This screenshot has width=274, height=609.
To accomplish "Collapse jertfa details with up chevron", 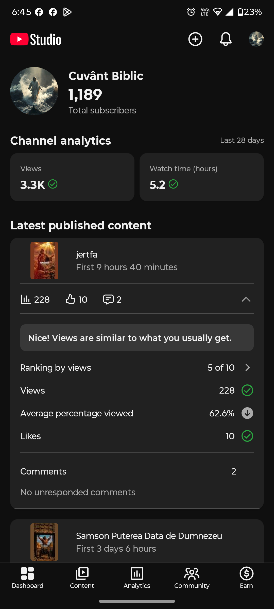I will point(246,299).
